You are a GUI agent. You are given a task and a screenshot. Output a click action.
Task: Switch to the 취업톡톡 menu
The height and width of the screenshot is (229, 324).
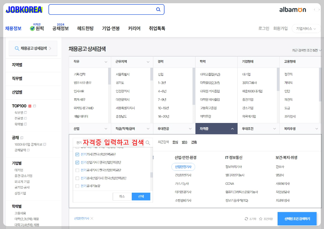(157, 28)
